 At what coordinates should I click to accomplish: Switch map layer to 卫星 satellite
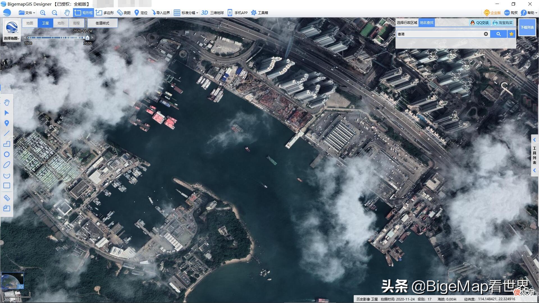click(45, 23)
